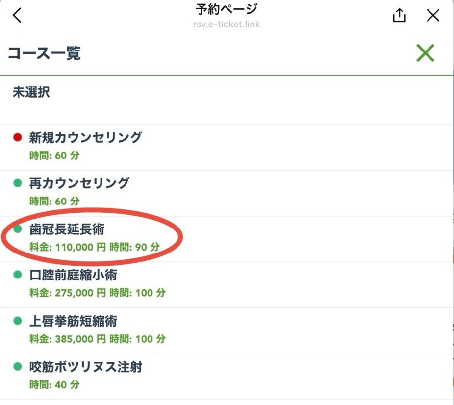The height and width of the screenshot is (405, 454).
Task: Select 口腔前庭縮小術 course
Action: [x=73, y=275]
